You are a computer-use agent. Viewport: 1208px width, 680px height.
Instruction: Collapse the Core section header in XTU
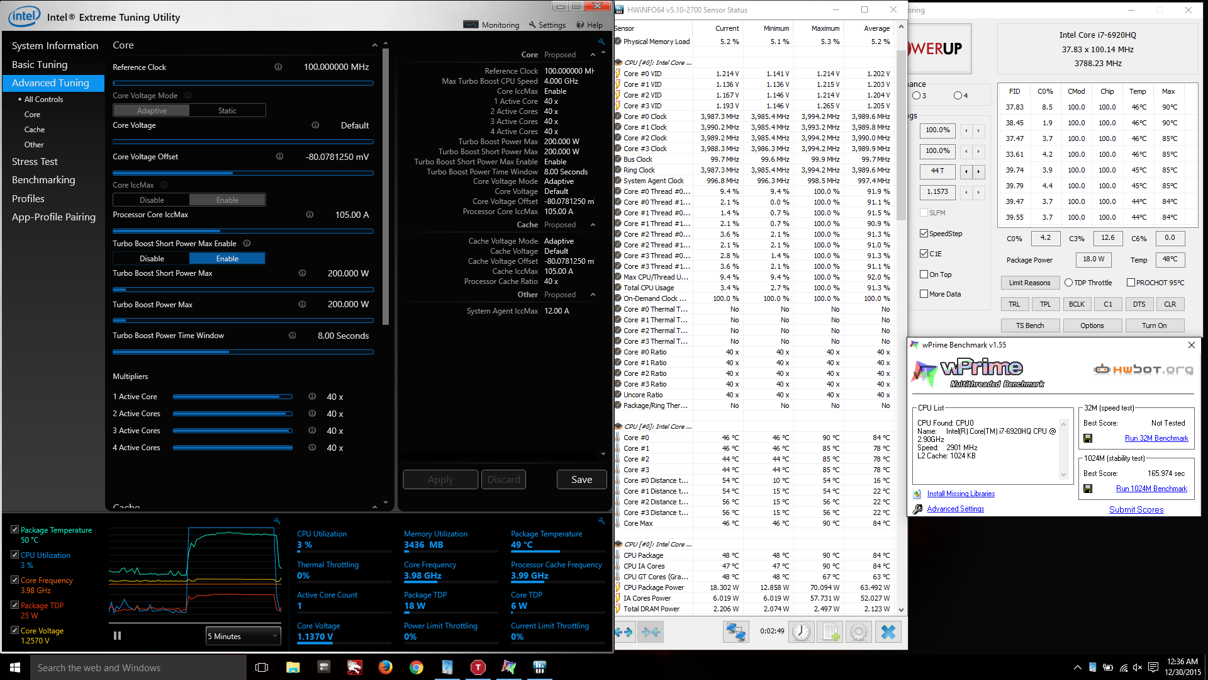374,45
